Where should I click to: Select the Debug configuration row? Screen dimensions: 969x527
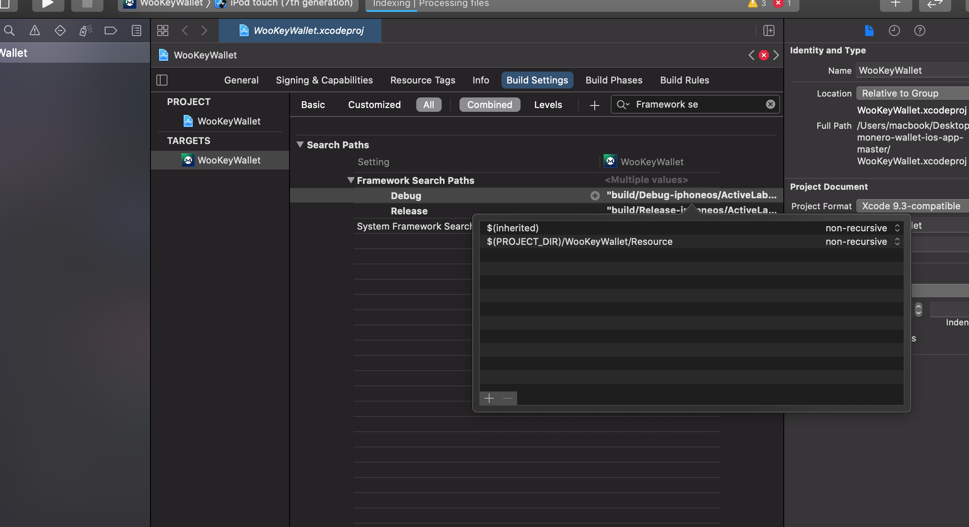[537, 195]
